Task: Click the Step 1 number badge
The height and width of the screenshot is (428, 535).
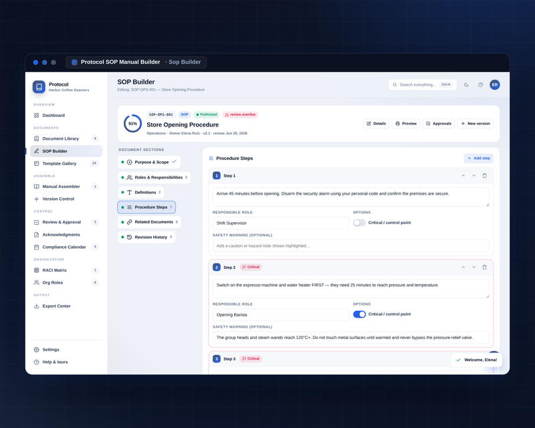Action: [217, 176]
